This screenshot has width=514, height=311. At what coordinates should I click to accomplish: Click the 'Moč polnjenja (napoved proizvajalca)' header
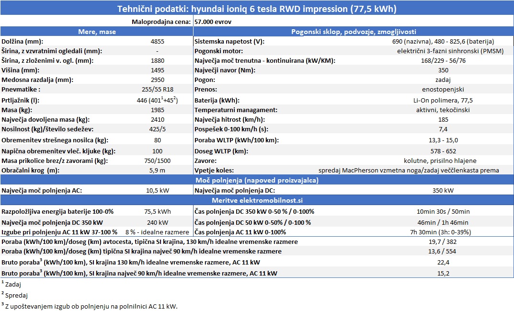click(x=257, y=180)
